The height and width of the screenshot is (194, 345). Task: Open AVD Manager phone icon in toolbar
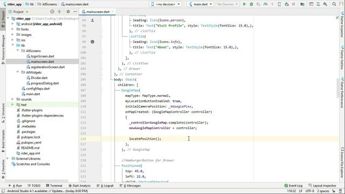[318, 4]
